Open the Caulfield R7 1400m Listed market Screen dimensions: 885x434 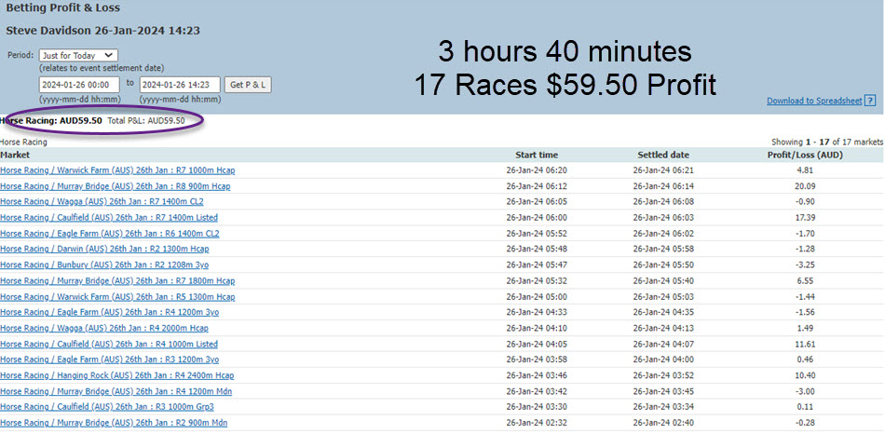coord(109,218)
